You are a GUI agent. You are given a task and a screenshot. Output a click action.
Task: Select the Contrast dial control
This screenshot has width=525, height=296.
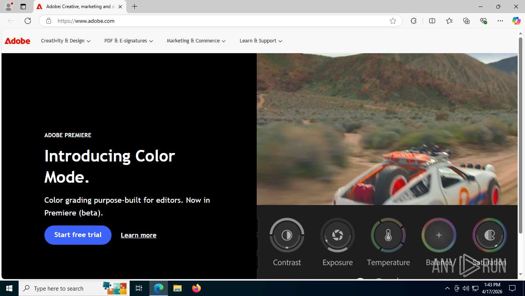click(x=287, y=235)
